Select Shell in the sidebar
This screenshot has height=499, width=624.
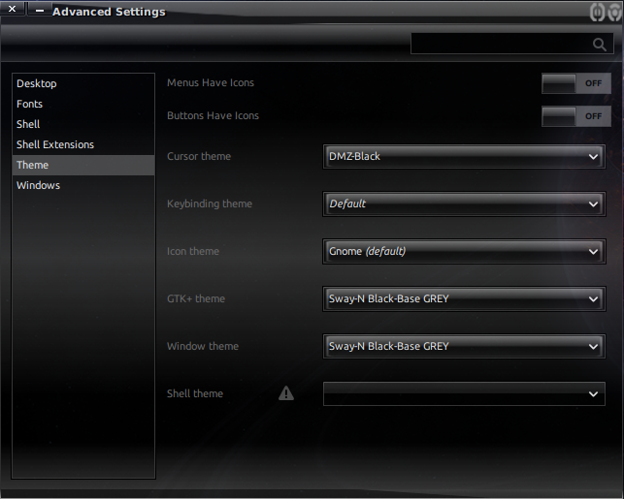click(x=83, y=124)
